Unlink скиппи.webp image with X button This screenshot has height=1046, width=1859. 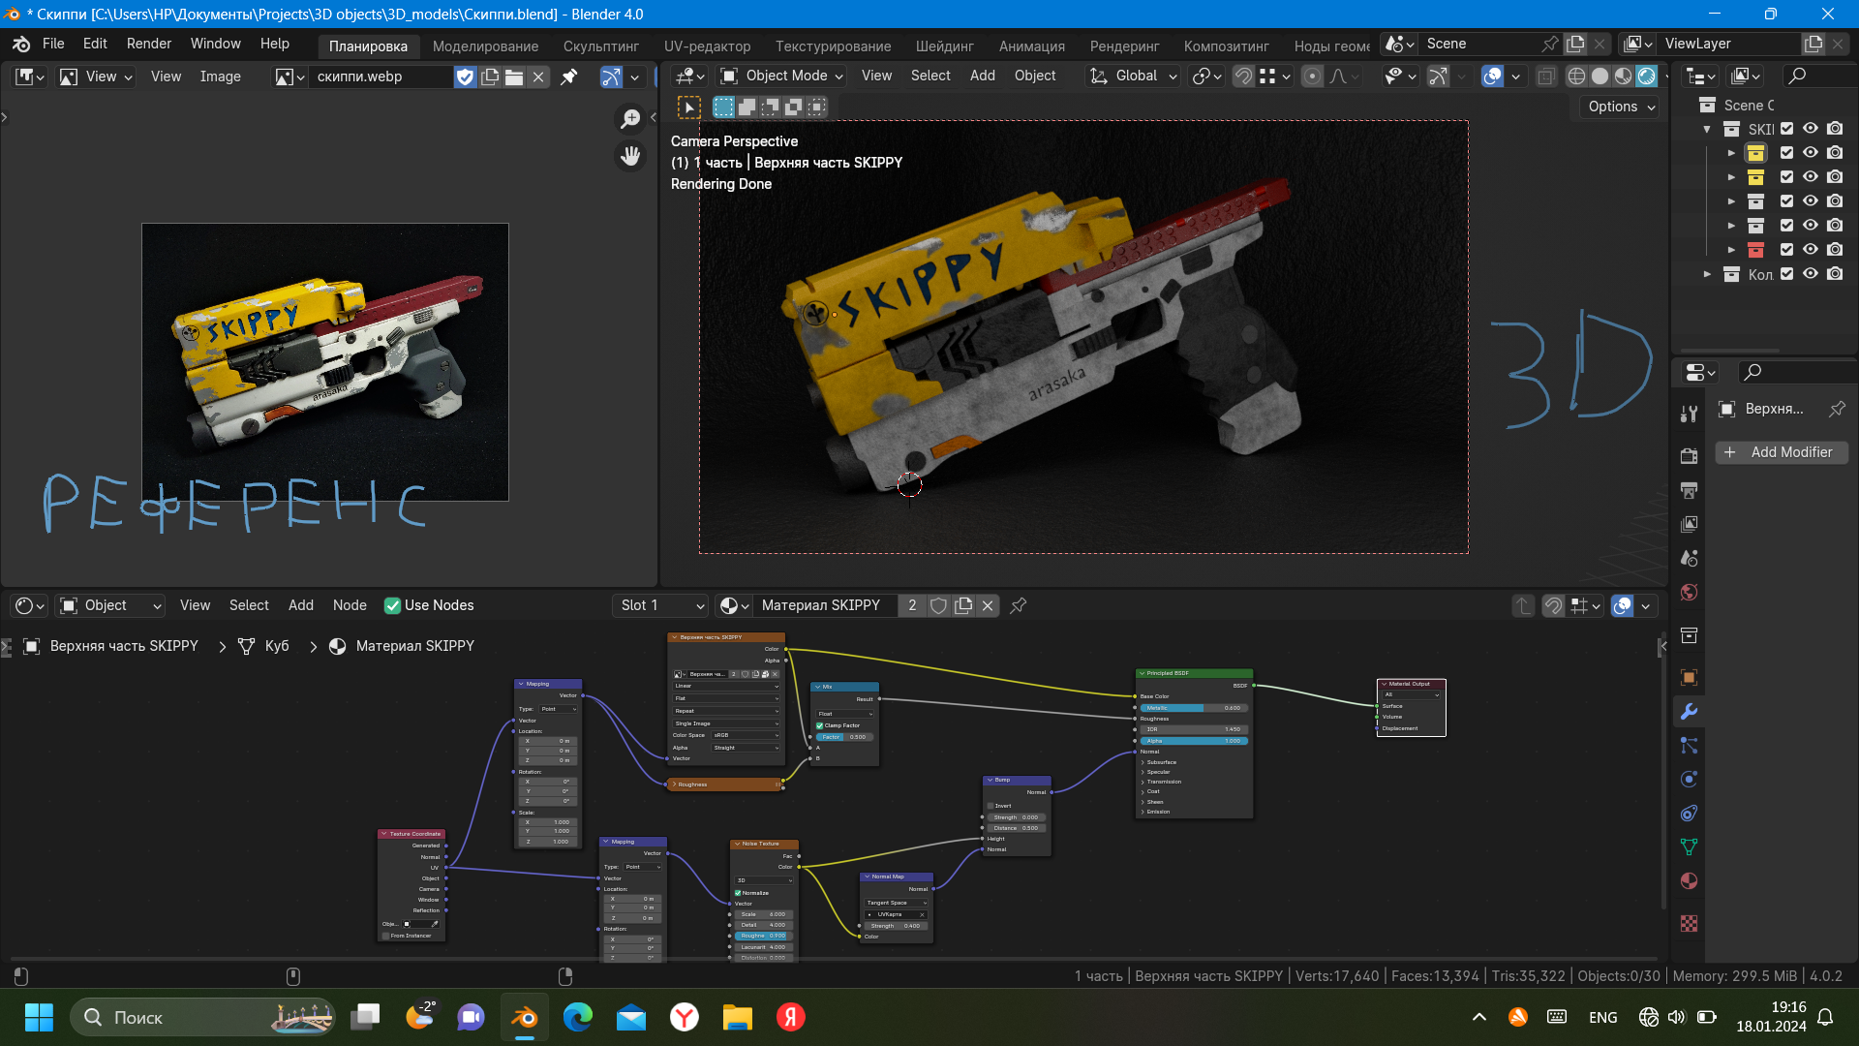click(x=539, y=77)
